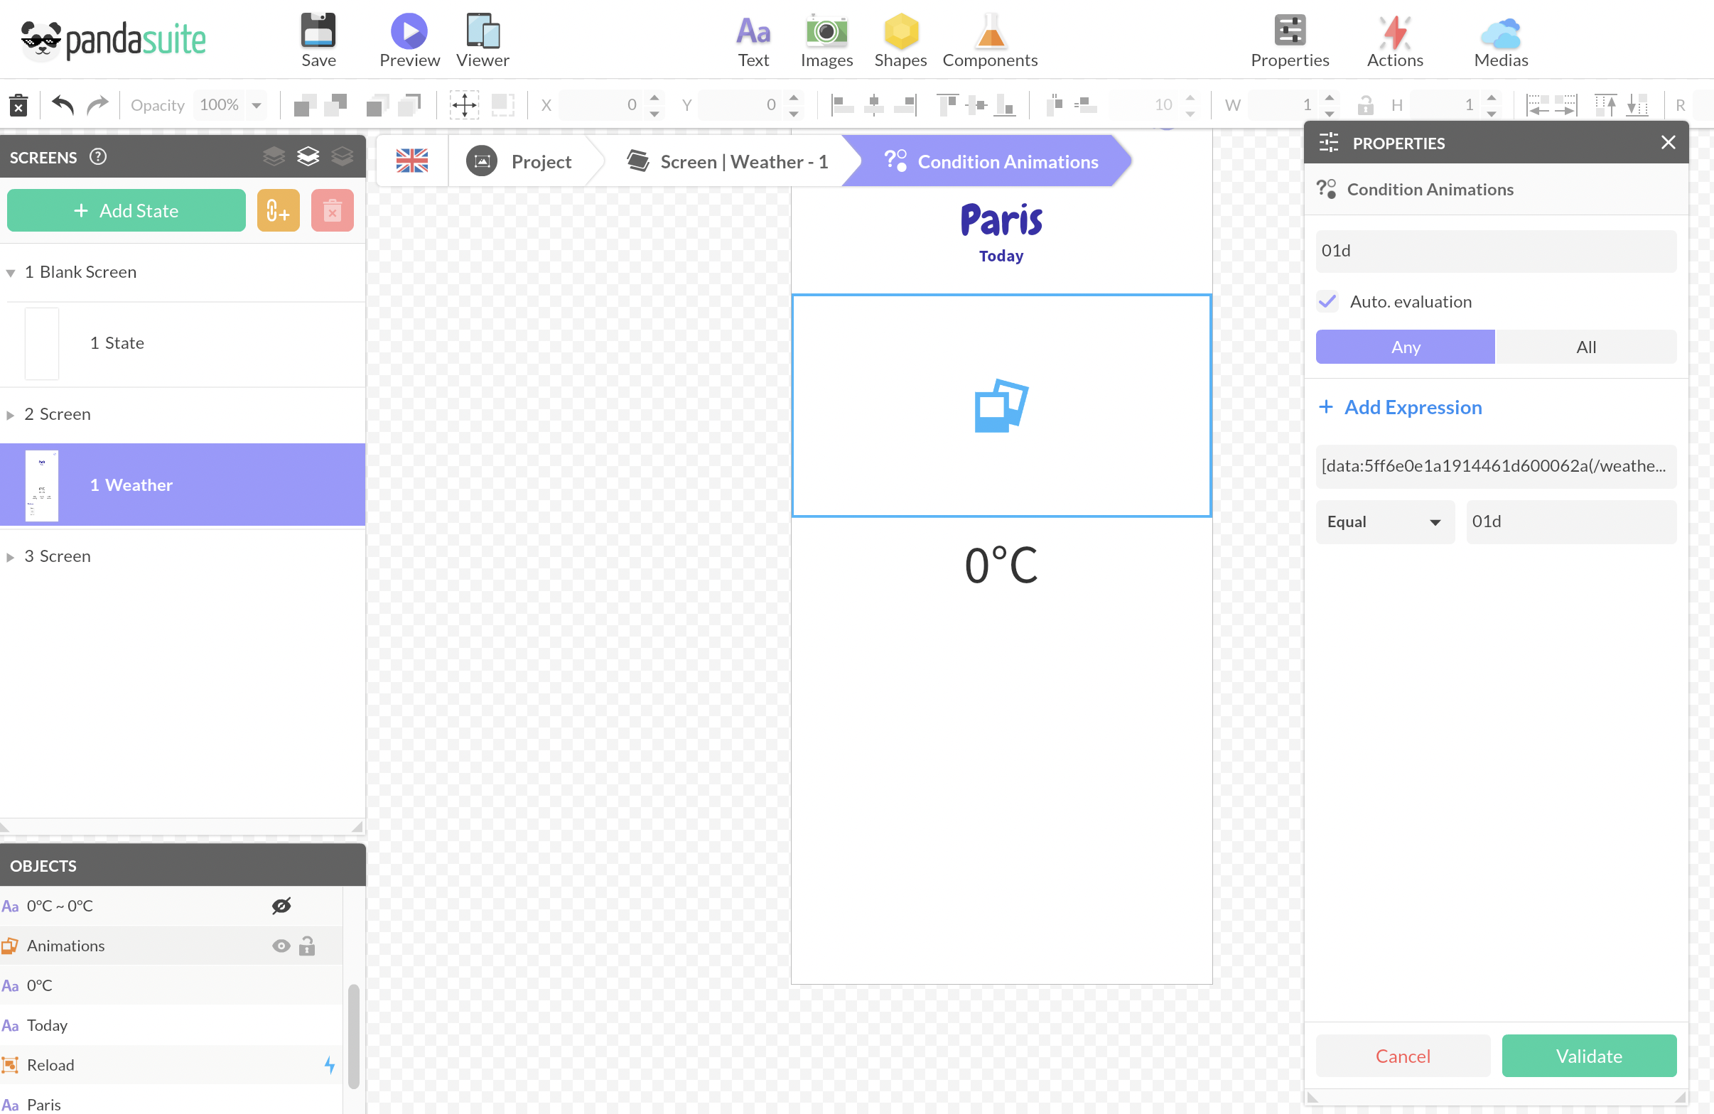
Task: Select the Today object in Objects list
Action: [x=171, y=1024]
